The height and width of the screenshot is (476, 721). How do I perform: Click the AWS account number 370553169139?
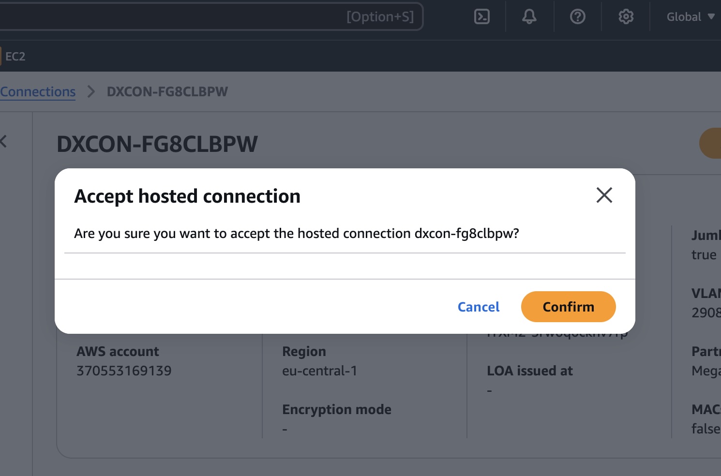124,371
